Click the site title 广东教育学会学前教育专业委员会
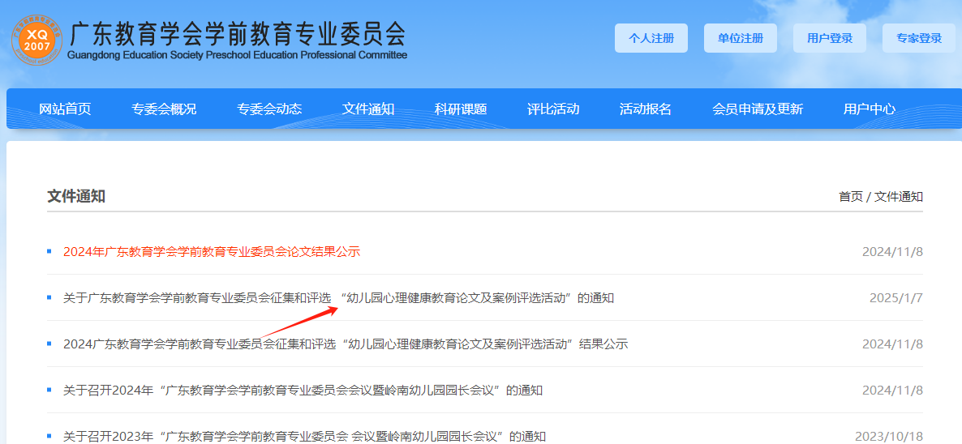The width and height of the screenshot is (962, 444). coord(238,35)
